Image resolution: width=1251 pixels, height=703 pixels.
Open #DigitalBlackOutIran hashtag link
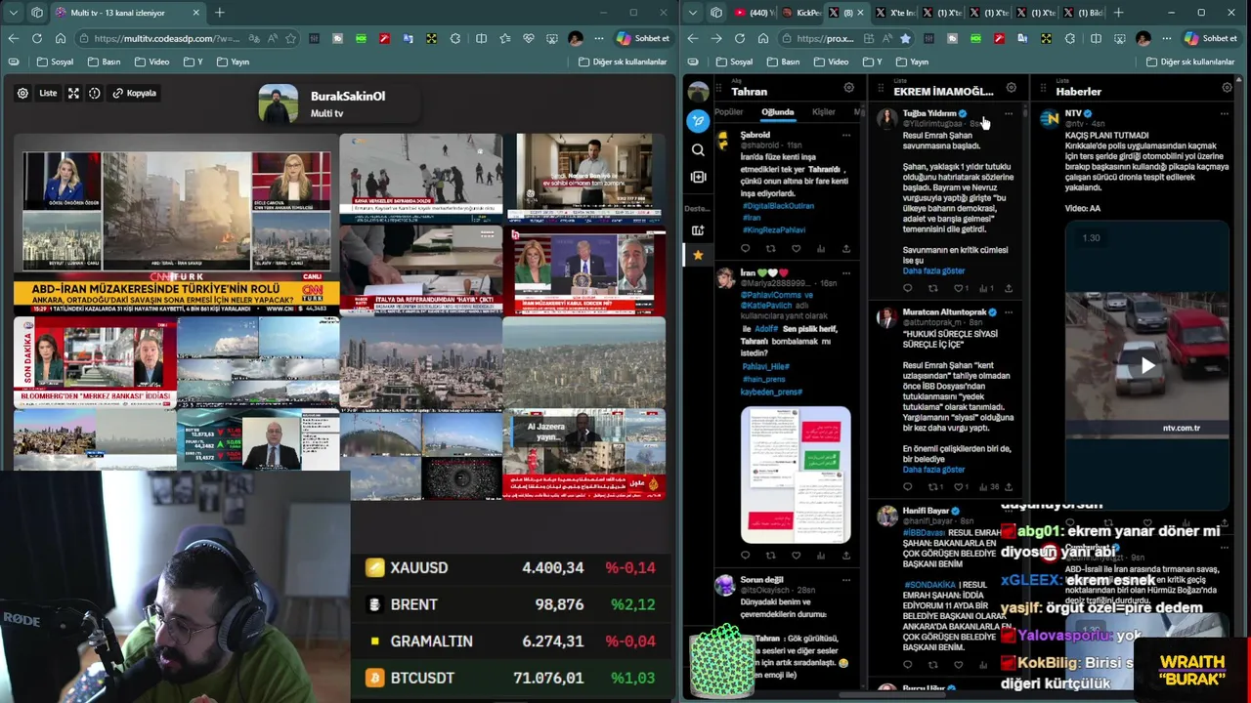778,206
